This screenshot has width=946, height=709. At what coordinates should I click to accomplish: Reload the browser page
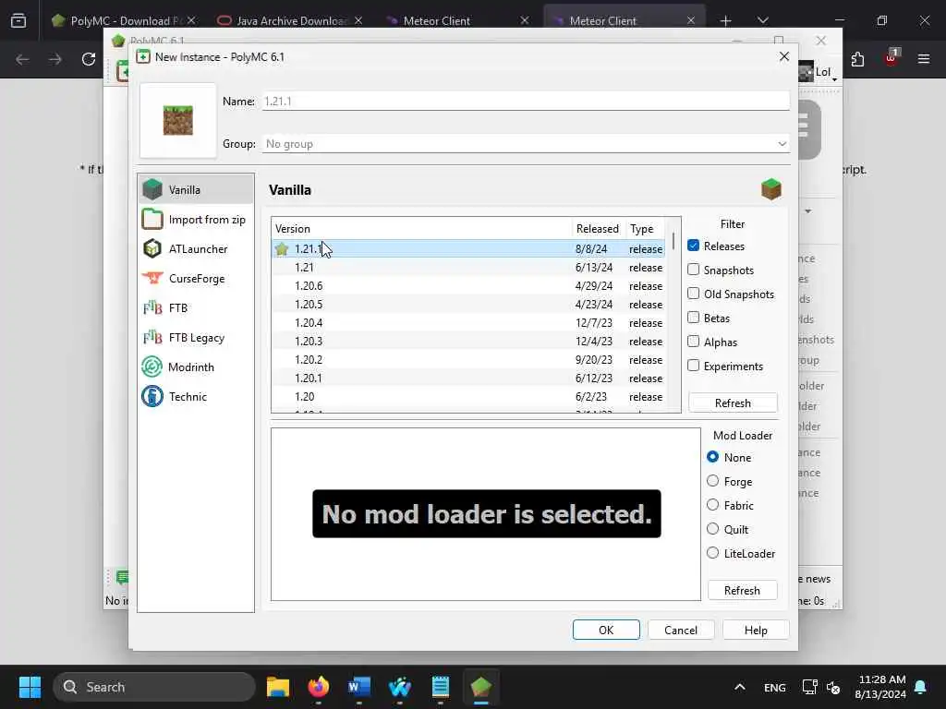click(89, 59)
